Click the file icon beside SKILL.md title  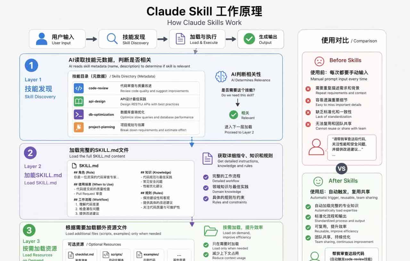pyautogui.click(x=74, y=166)
